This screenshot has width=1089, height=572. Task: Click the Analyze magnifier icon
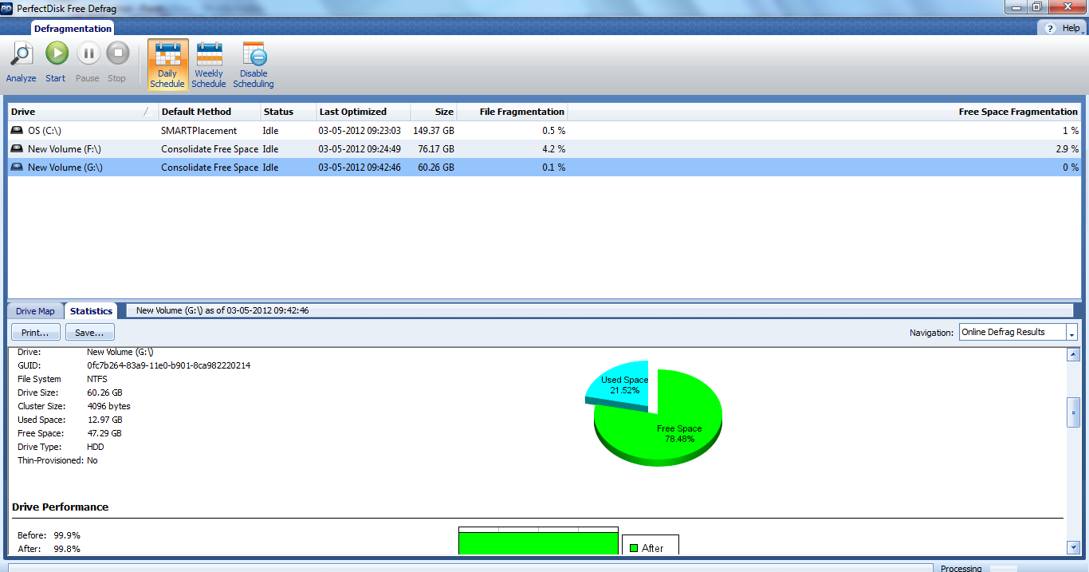tap(21, 55)
